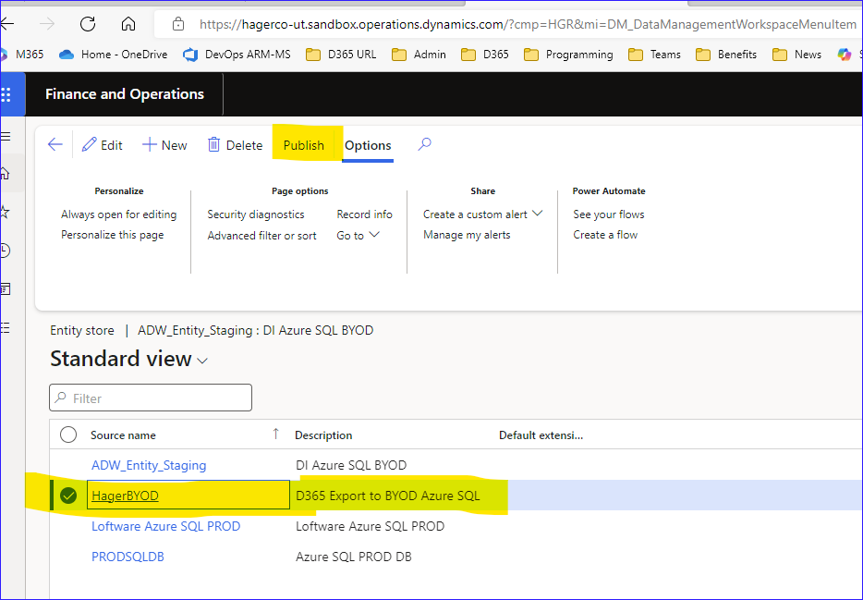This screenshot has width=863, height=600.
Task: Click the Loftware Azure SQL PROD description cell
Action: [370, 526]
